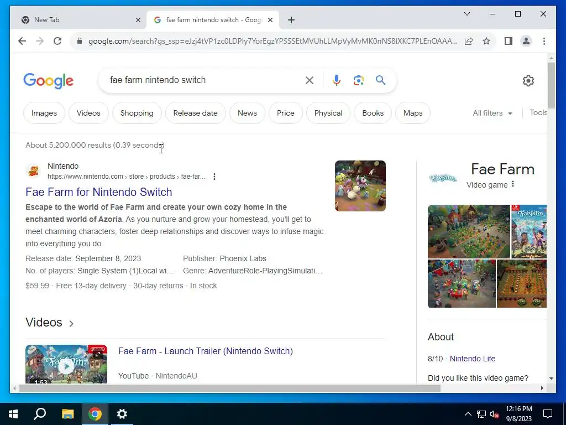Expand the Videos section arrow
Image resolution: width=566 pixels, height=425 pixels.
[x=71, y=323]
